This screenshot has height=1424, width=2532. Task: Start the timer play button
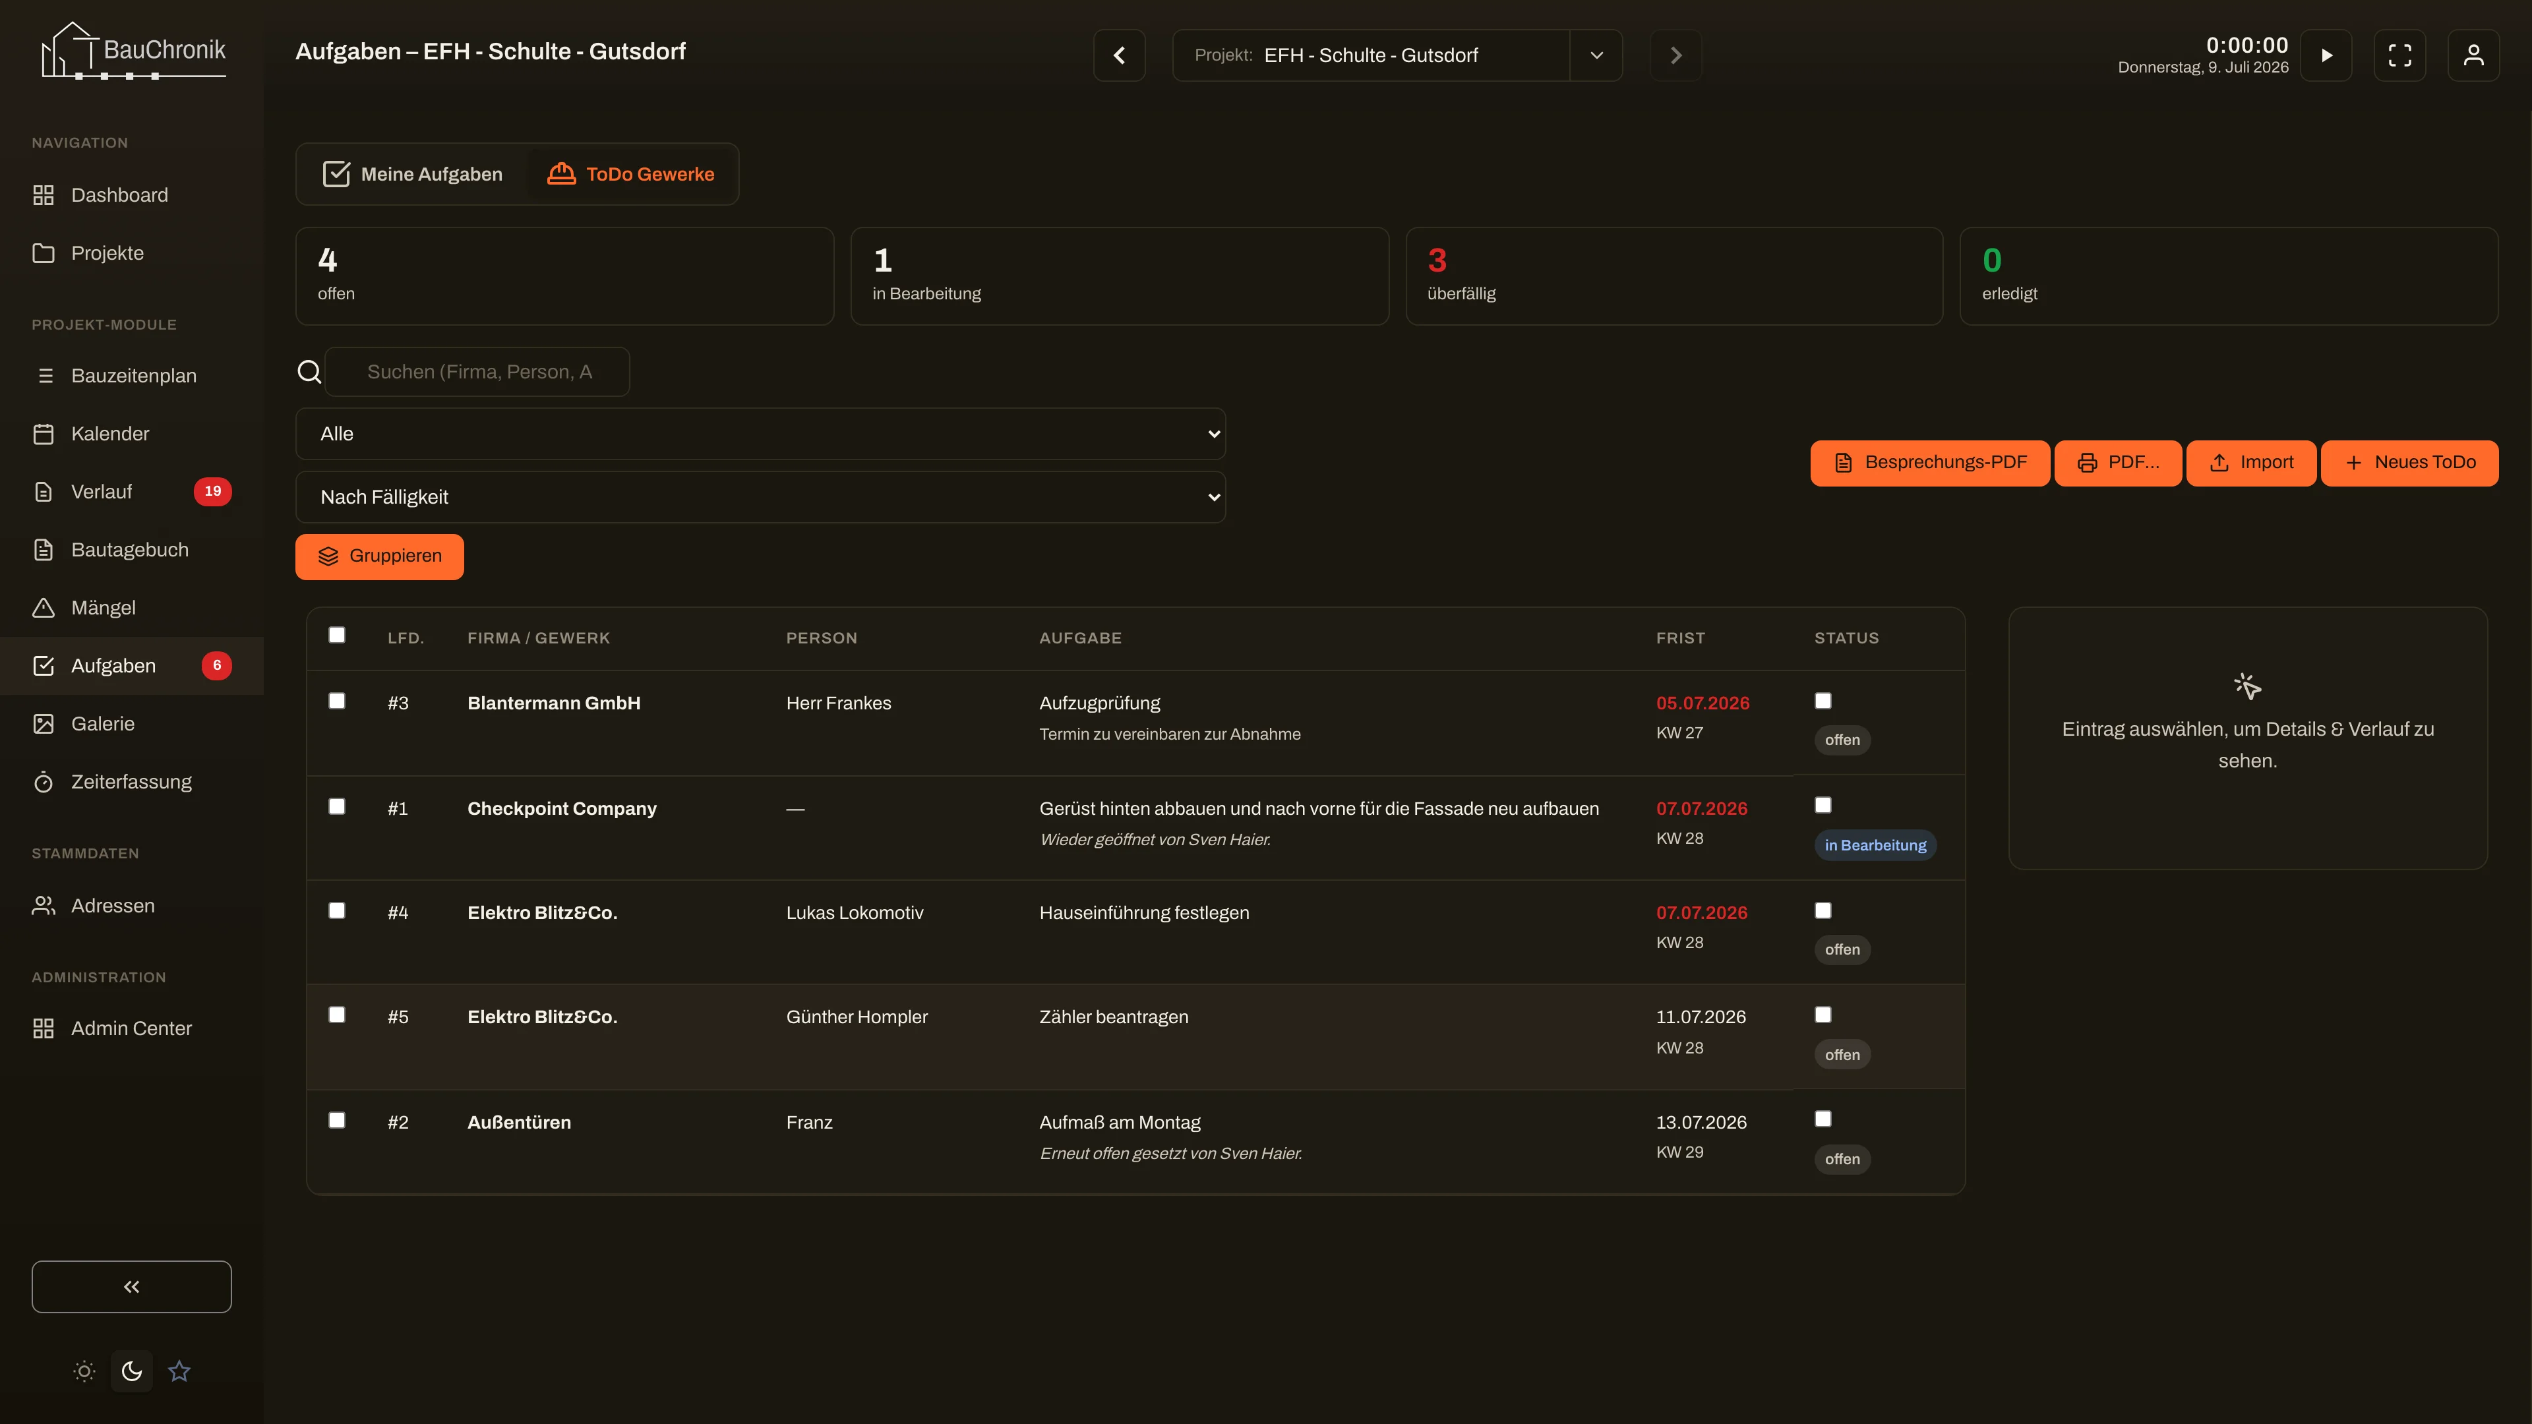(x=2326, y=55)
